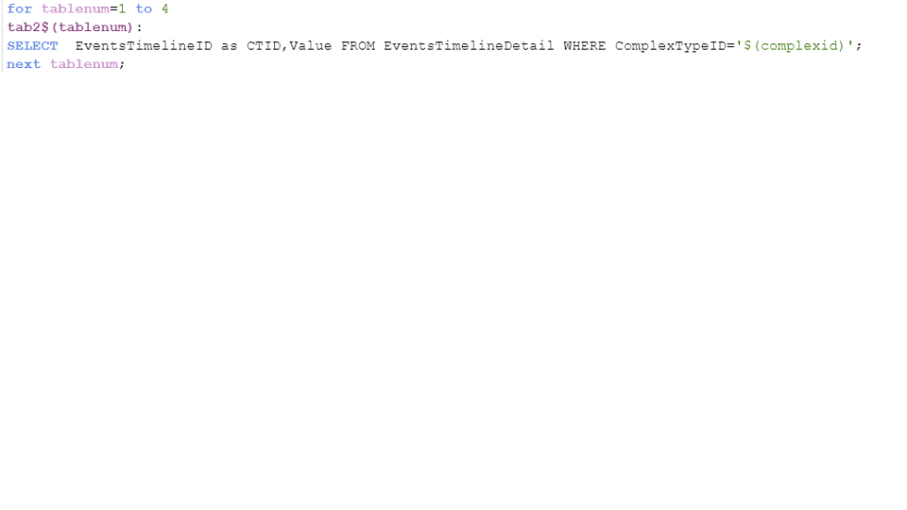
Task: Click the WHERE keyword
Action: point(584,45)
